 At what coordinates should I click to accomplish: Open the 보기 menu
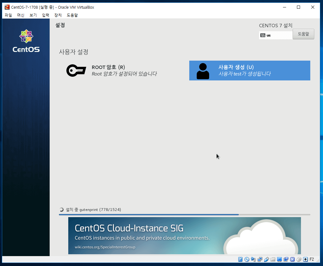click(33, 15)
